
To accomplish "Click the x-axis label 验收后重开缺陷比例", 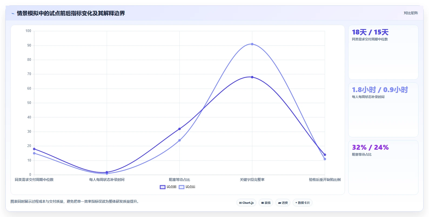I will [x=325, y=180].
